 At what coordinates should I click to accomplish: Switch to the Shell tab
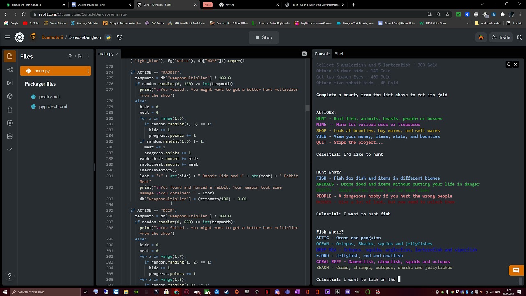[x=339, y=54]
